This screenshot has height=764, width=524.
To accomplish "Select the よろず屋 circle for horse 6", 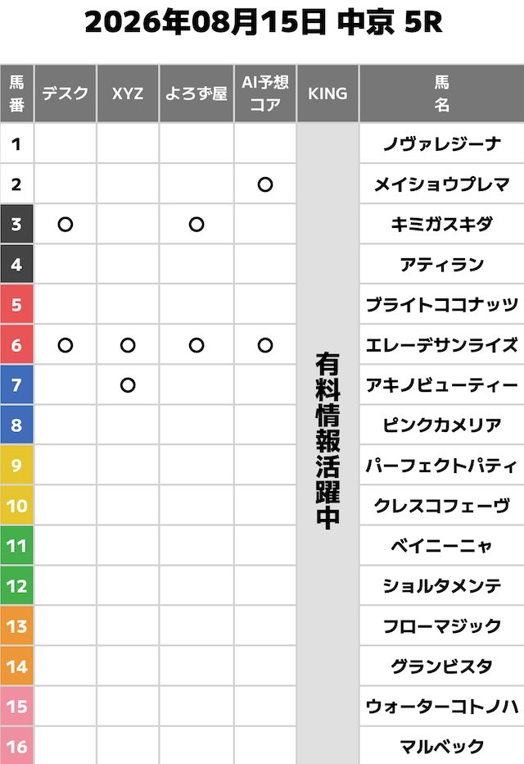I will [196, 345].
